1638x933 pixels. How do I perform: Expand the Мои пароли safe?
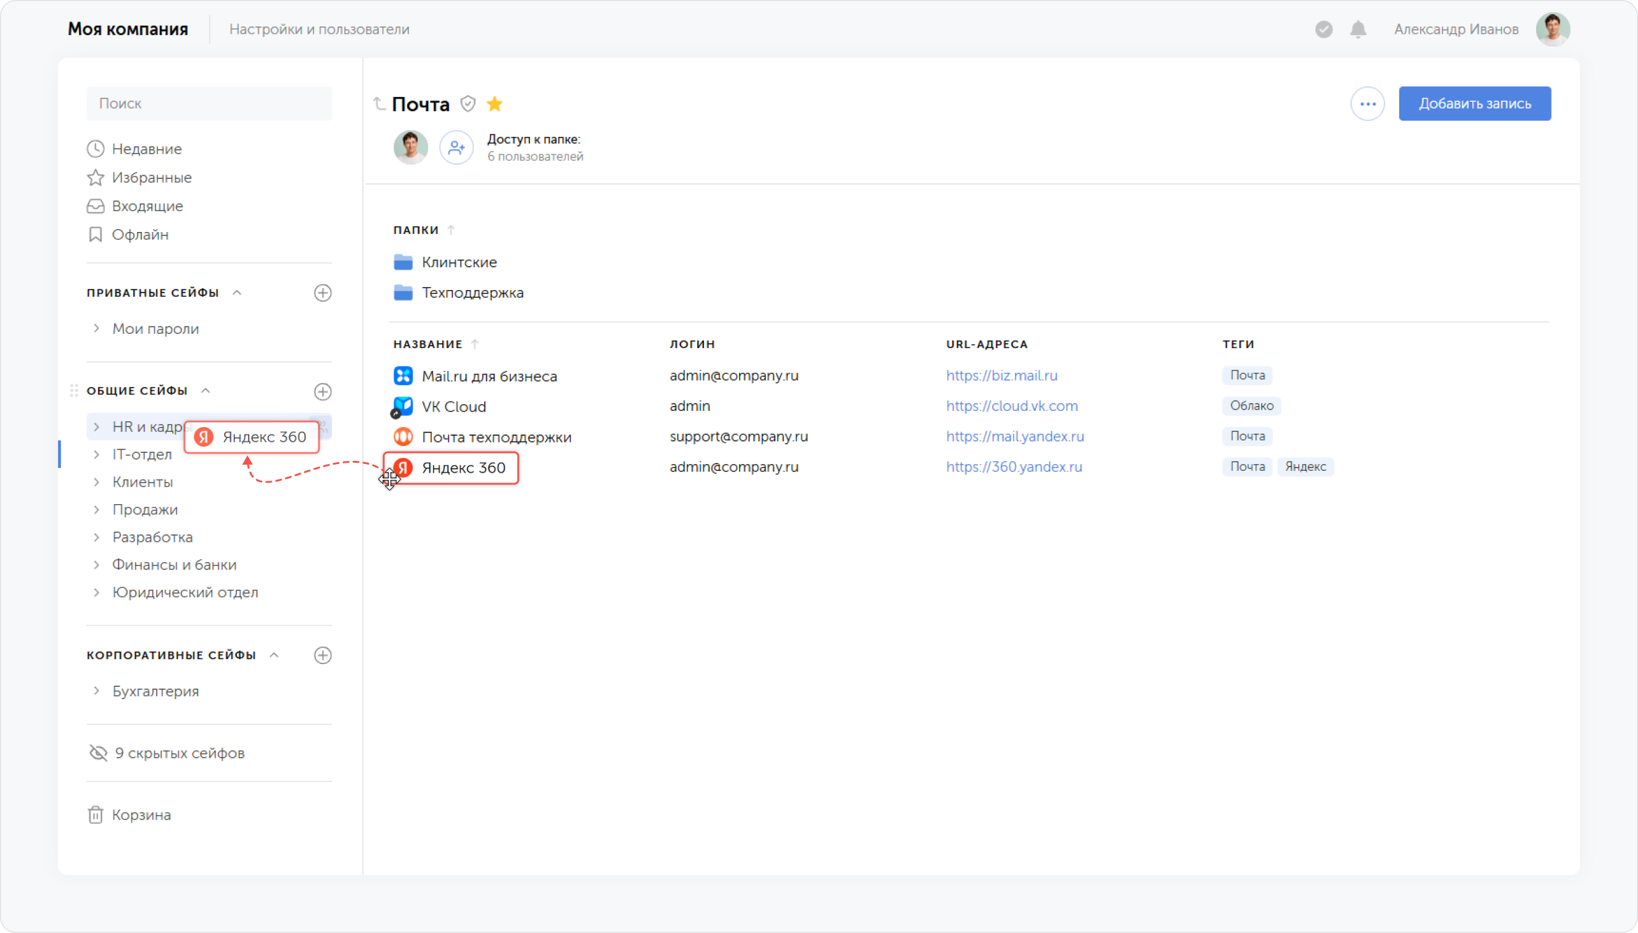click(97, 329)
